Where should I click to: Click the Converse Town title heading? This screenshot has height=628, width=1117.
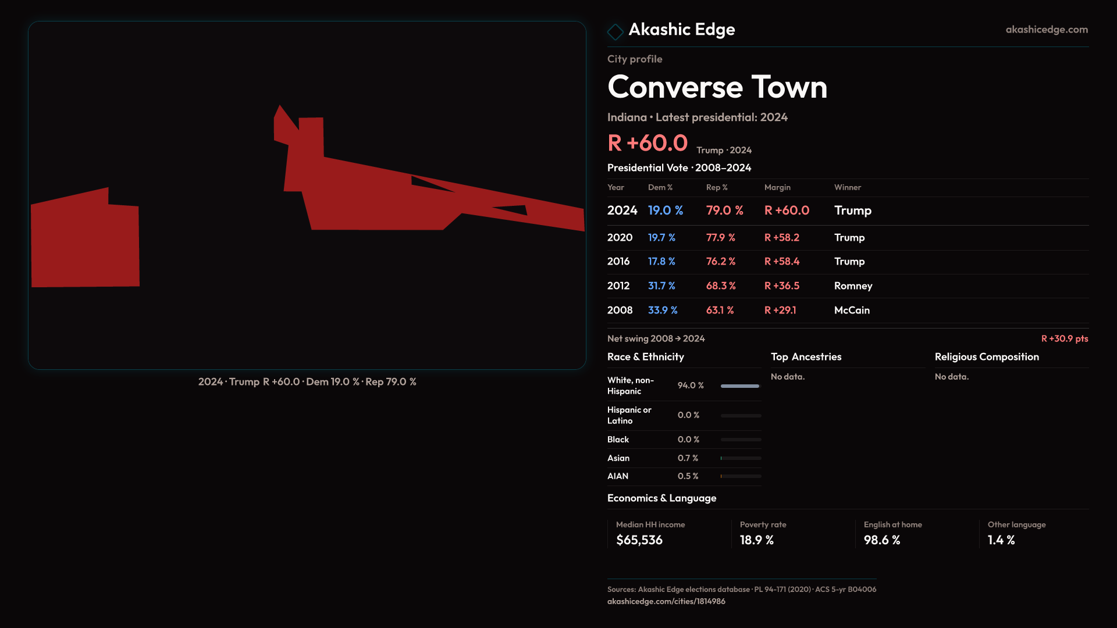[x=717, y=87]
